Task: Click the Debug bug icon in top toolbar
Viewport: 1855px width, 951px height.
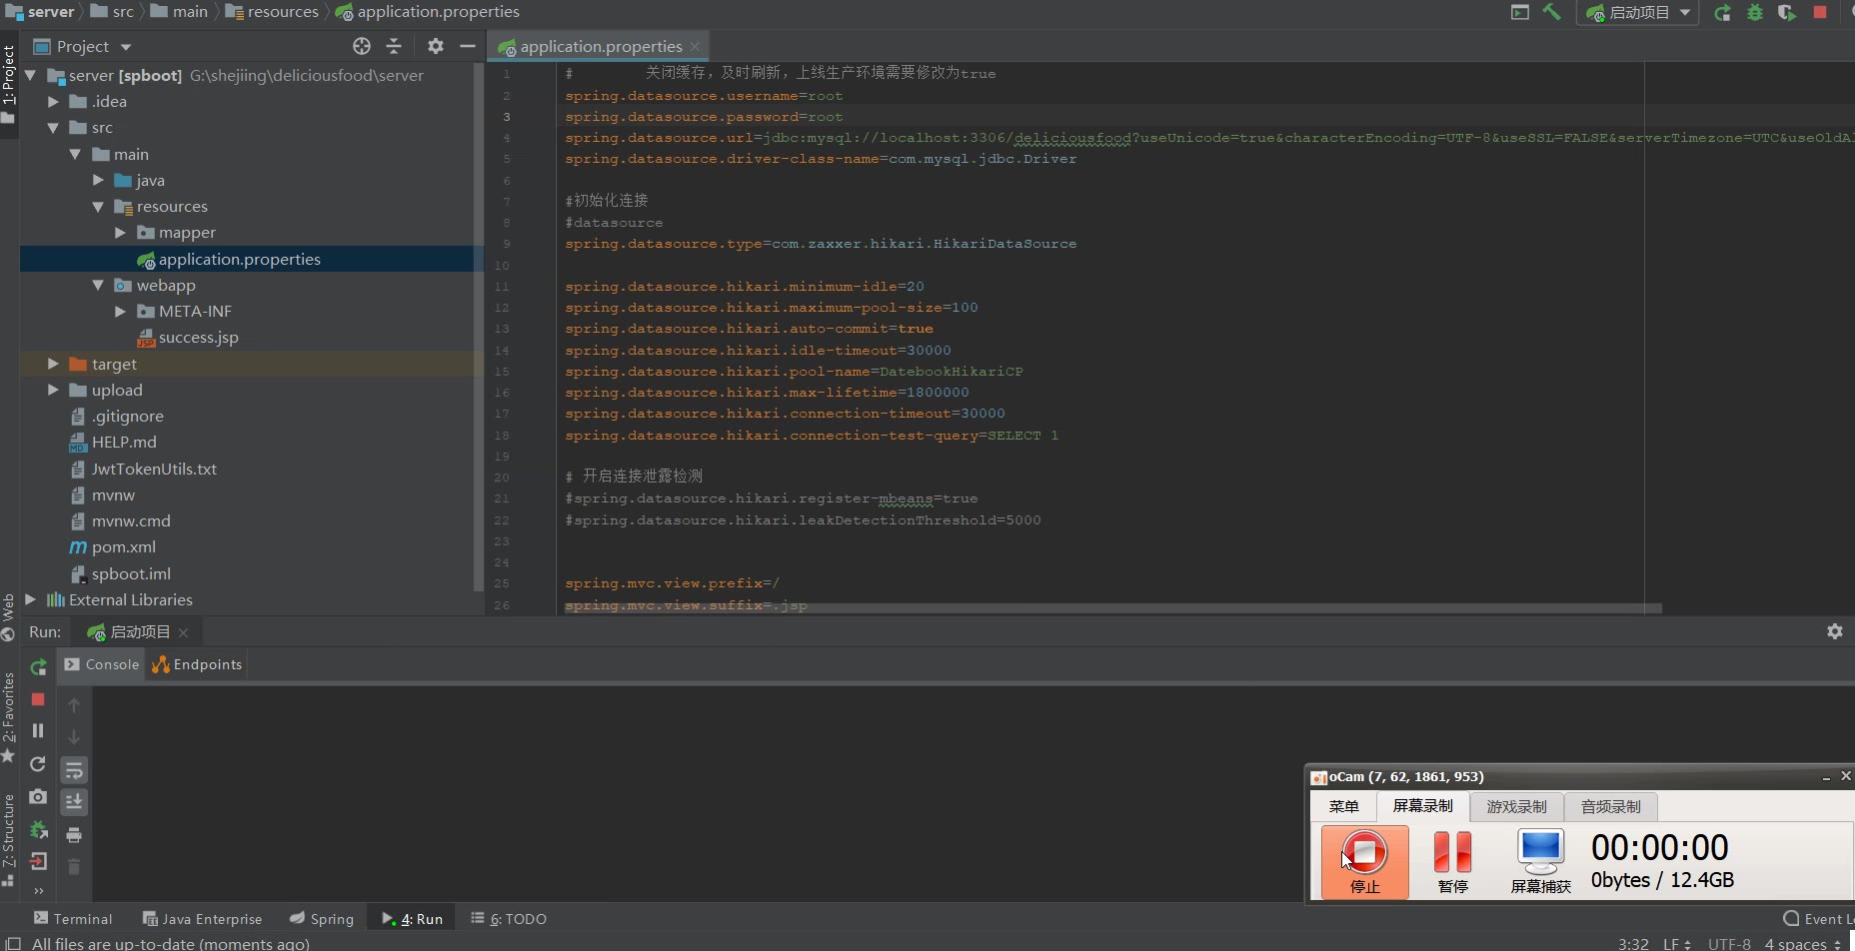Action: [1755, 12]
